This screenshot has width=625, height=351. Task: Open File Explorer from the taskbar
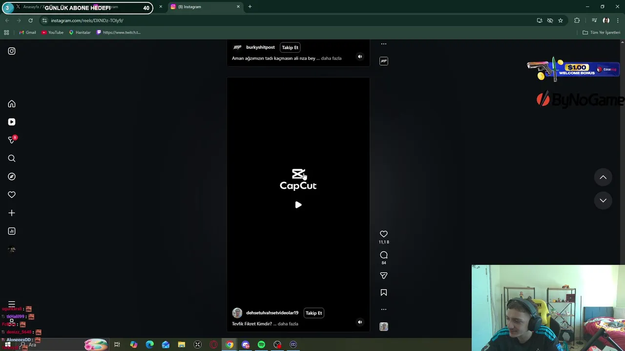click(x=182, y=345)
